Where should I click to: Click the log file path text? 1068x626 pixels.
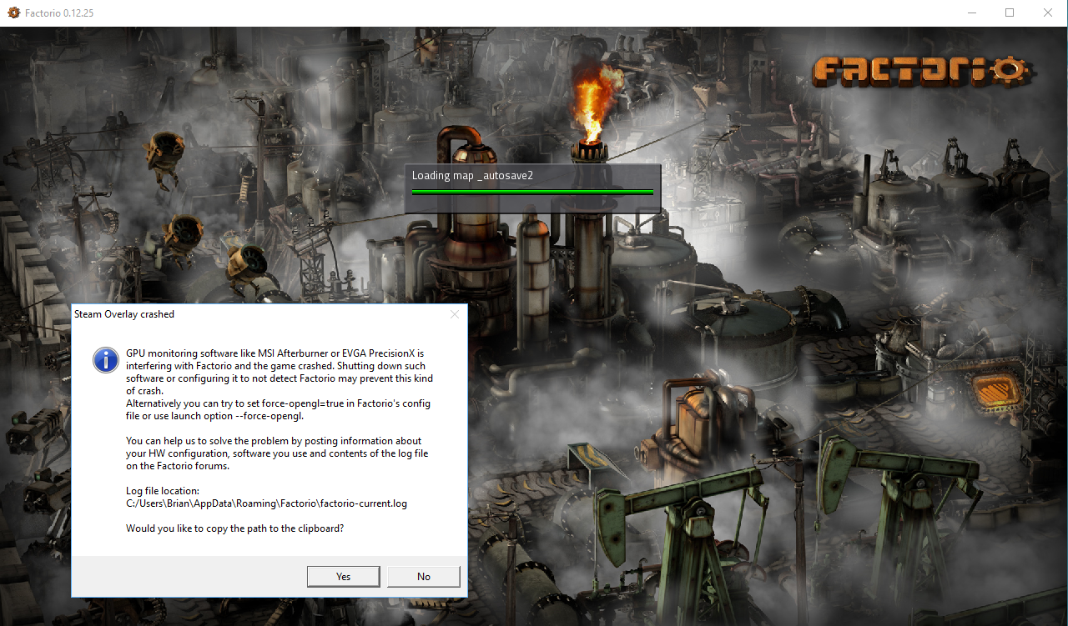(x=266, y=503)
